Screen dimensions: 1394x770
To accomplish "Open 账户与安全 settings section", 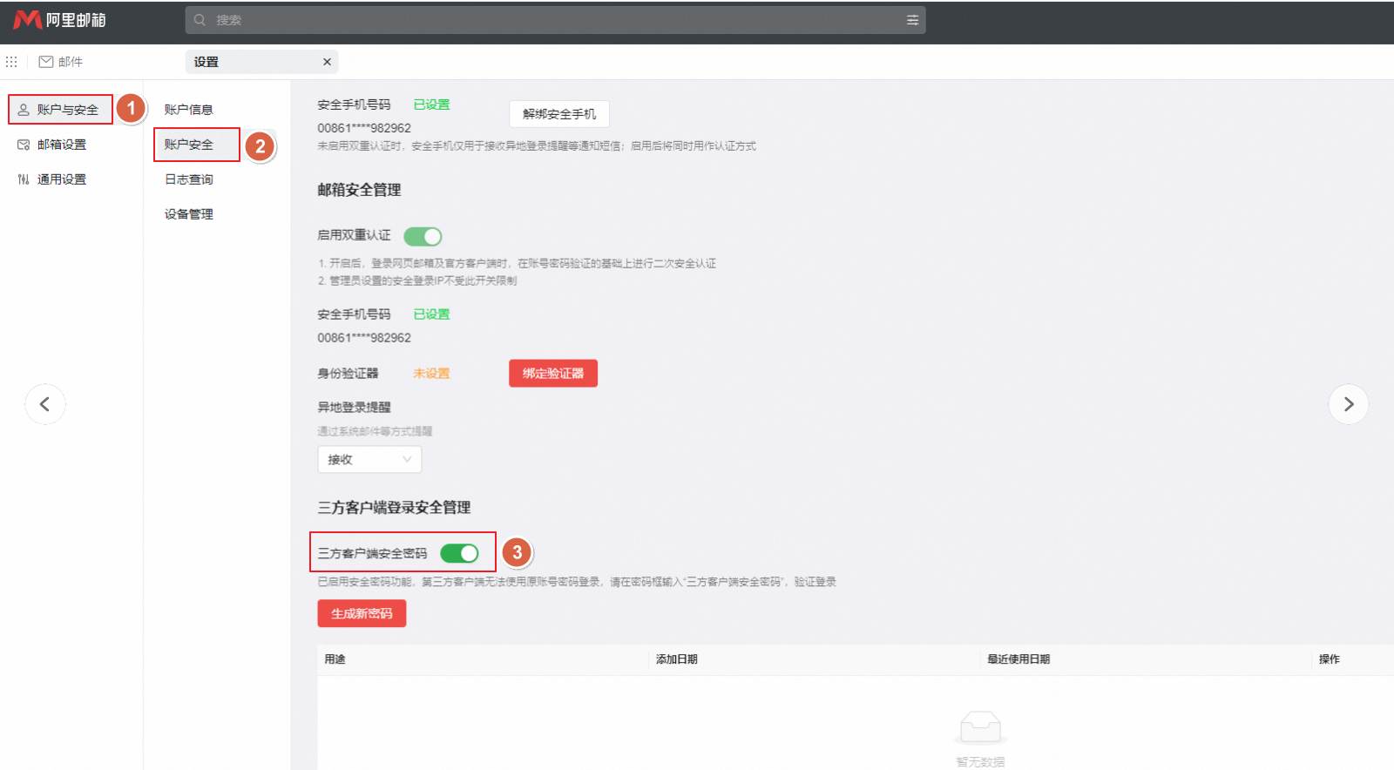I will point(61,110).
